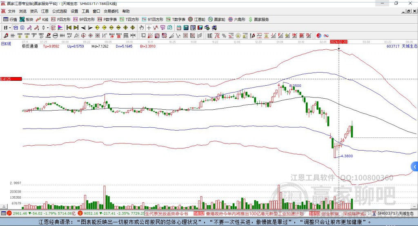
Task: Select the hand pan tool
Action: (x=142, y=28)
